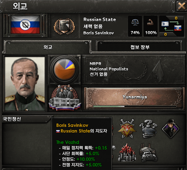
Task: Click the soldiers and building government icon
Action: pyautogui.click(x=65, y=98)
